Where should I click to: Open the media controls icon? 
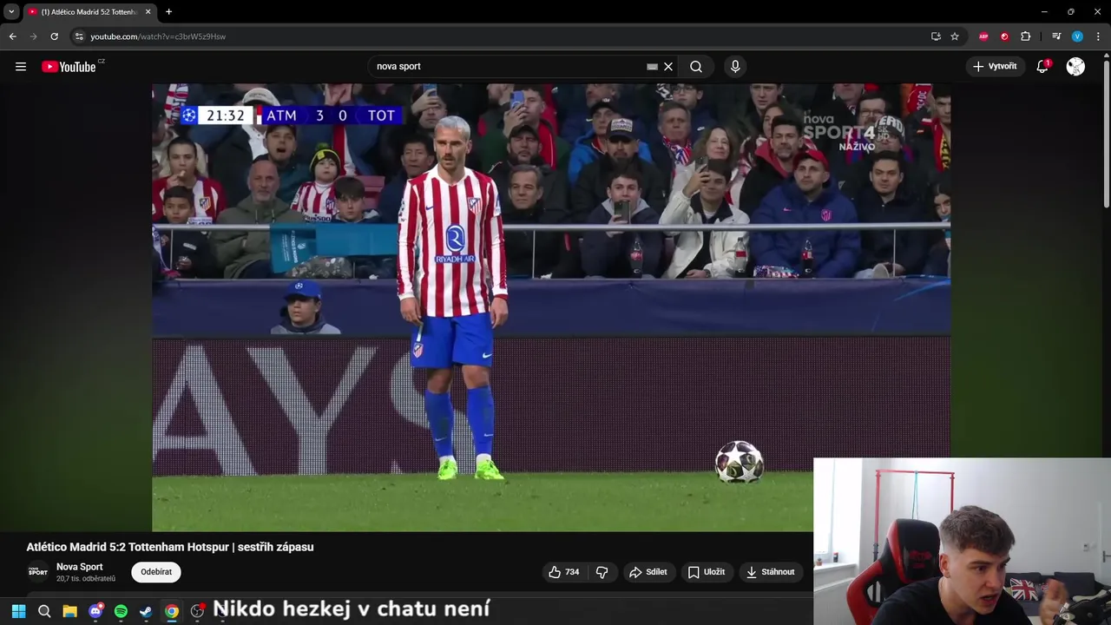tap(1056, 36)
